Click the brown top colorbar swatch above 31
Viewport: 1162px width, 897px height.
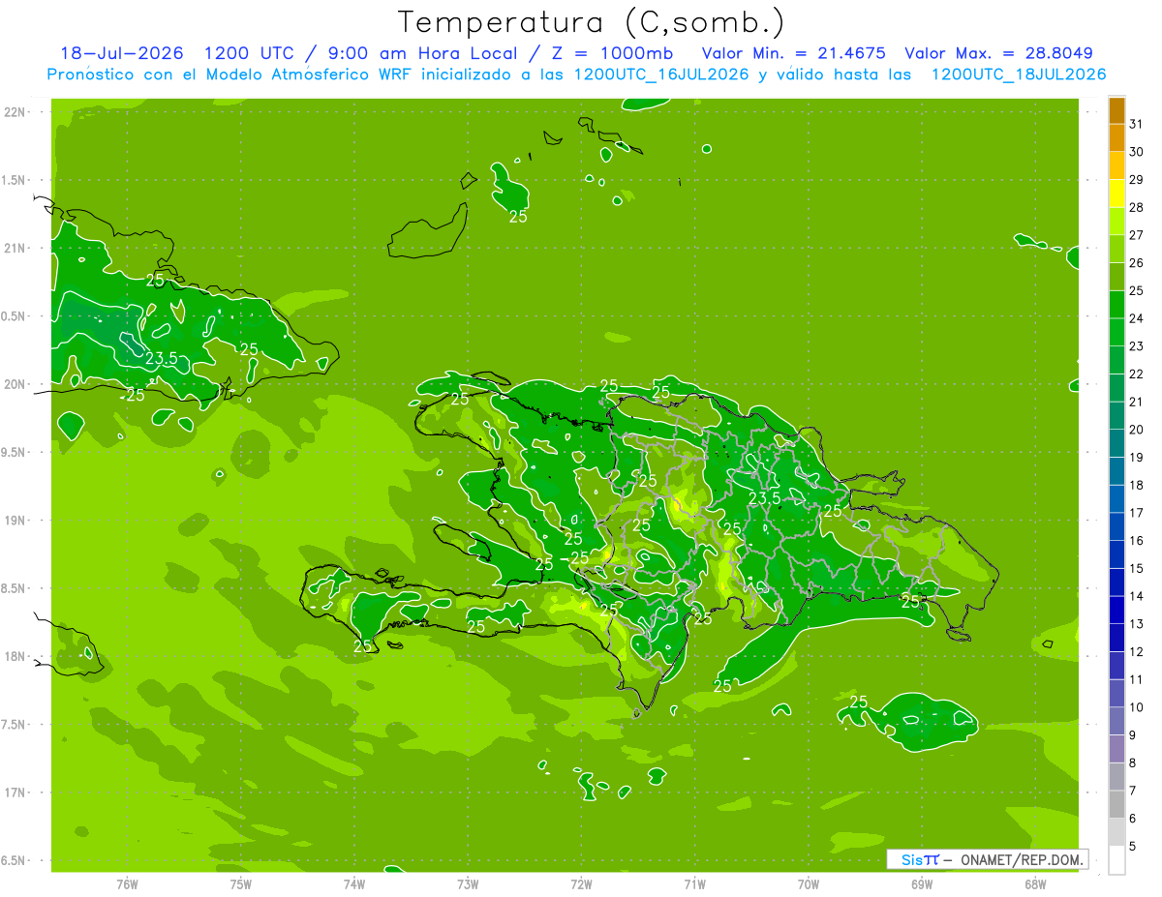(1116, 110)
